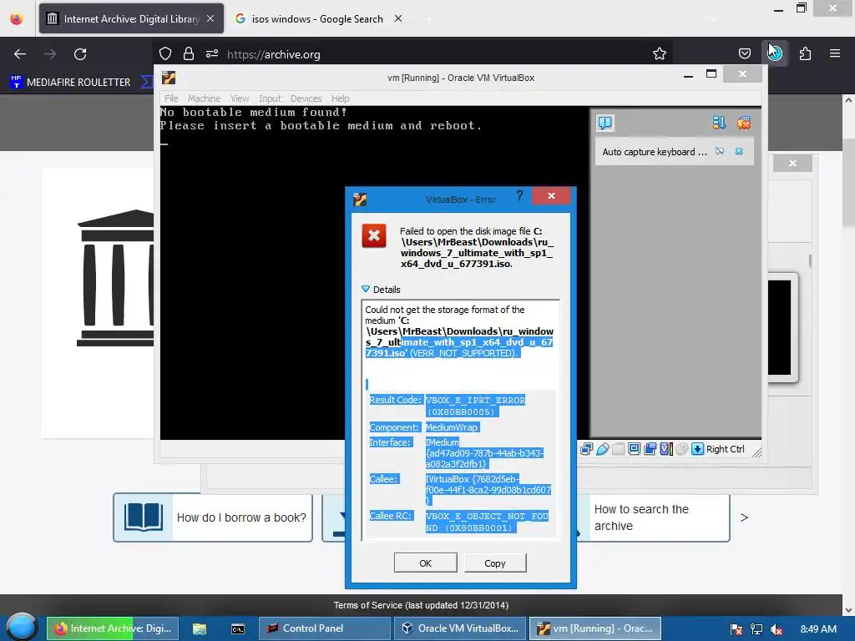
Task: Click the VirtualBox icon in the VM title bar
Action: (169, 78)
